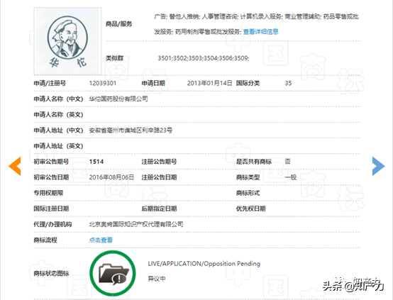Select applicant address 安徽省亳州市谯城区利辛路23号
Viewport: 393px width, 300px height.
(x=131, y=130)
